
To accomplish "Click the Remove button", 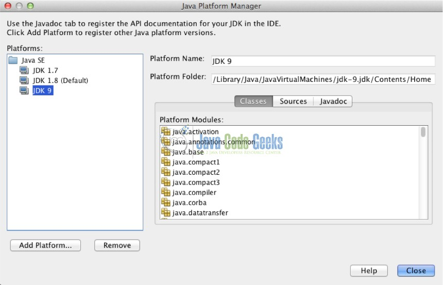I will click(117, 245).
